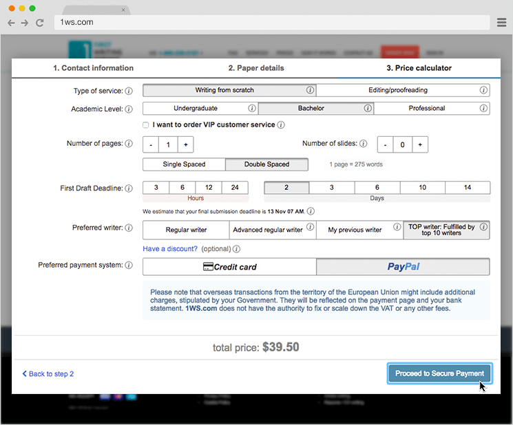Screen dimensions: 513x425
Task: Increase number of pages with plus button
Action: pyautogui.click(x=185, y=144)
